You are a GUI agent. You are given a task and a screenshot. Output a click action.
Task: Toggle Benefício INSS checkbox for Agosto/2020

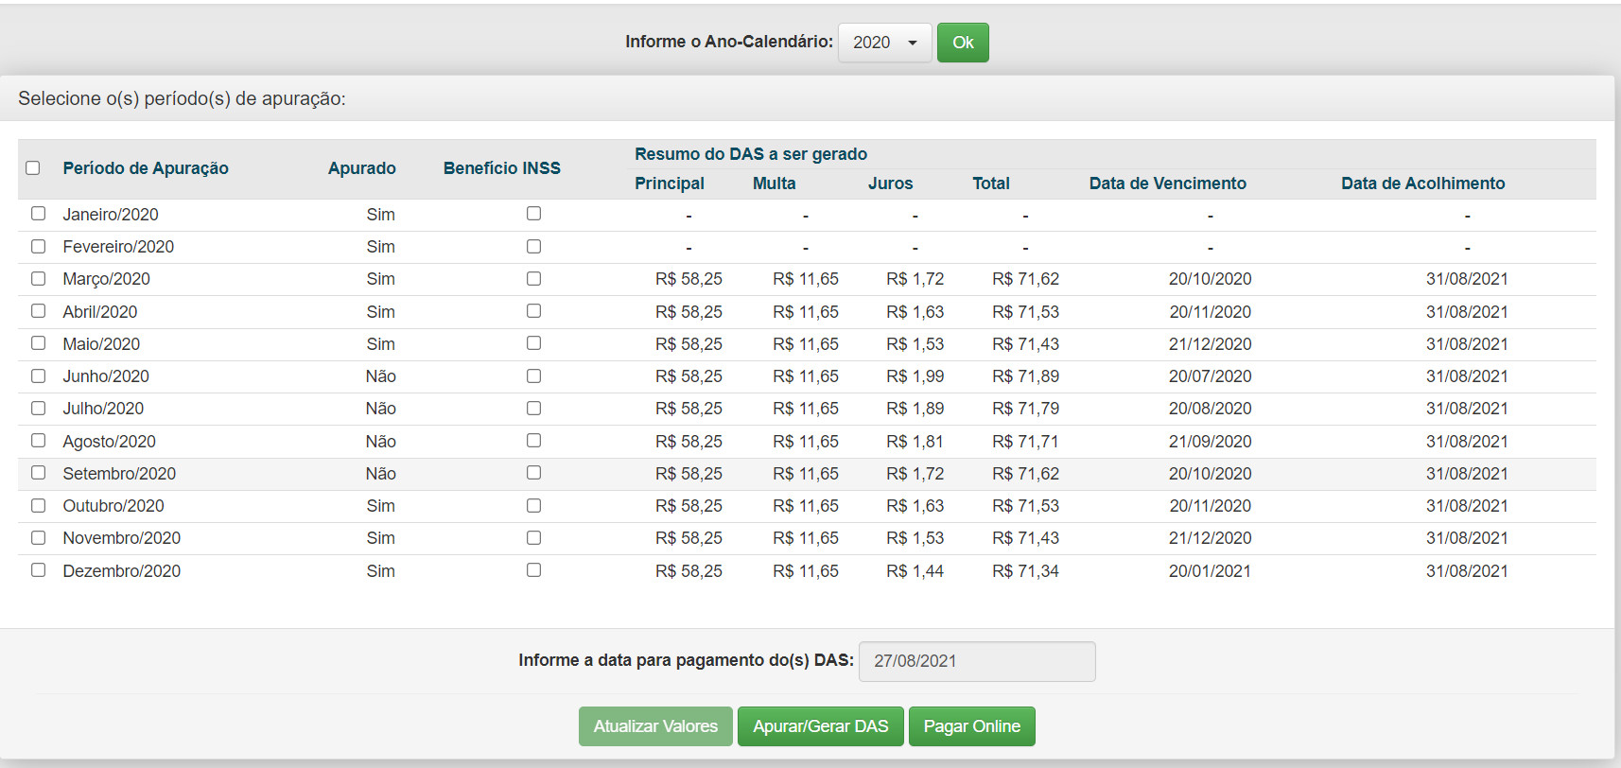pos(534,441)
